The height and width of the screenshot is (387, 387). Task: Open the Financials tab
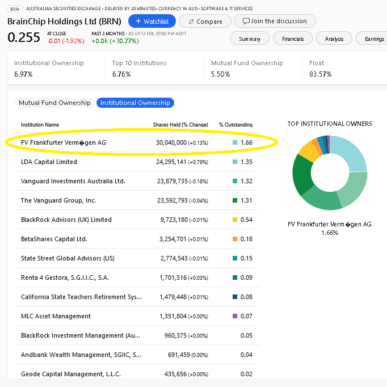tap(293, 39)
